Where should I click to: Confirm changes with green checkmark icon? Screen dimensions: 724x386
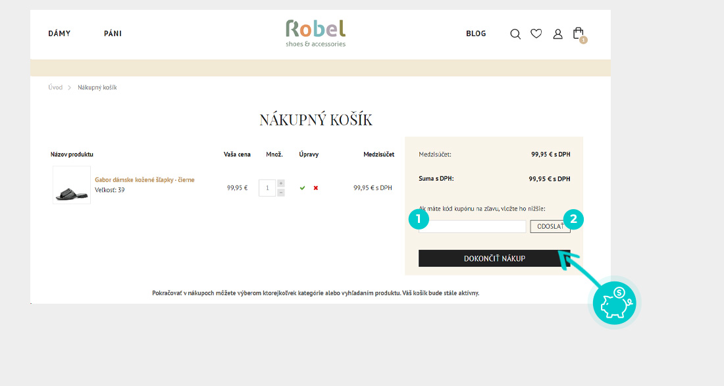[302, 188]
